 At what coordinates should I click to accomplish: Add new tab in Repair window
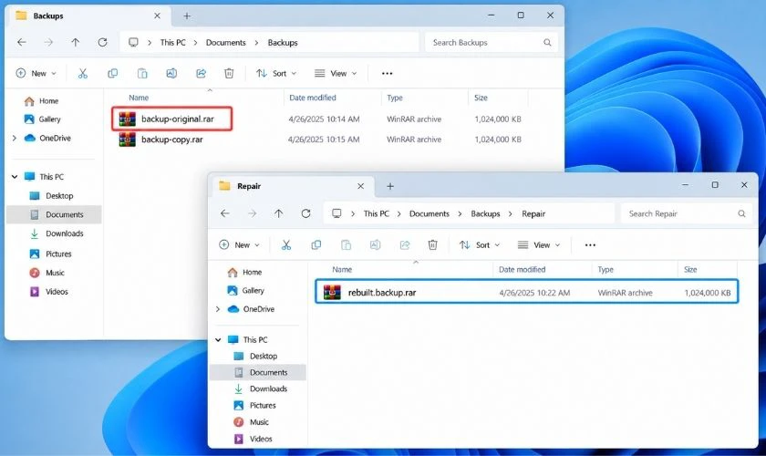point(390,186)
